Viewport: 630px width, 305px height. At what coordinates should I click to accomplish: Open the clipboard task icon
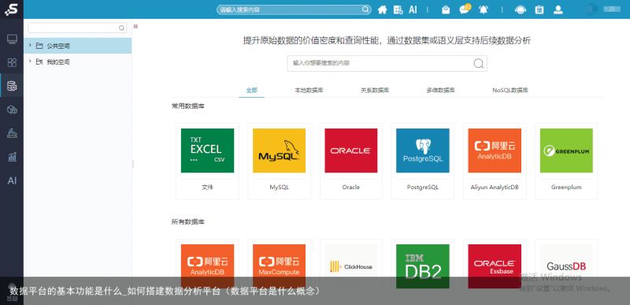coord(539,10)
